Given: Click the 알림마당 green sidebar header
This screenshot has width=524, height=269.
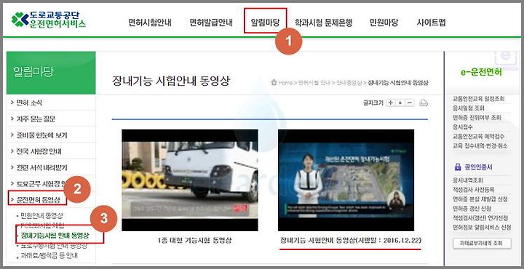Looking at the screenshot, I should click(51, 73).
